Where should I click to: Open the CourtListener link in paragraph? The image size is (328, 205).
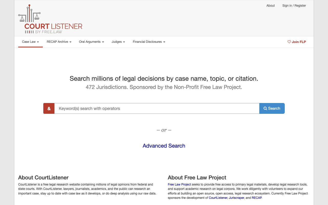point(218,198)
